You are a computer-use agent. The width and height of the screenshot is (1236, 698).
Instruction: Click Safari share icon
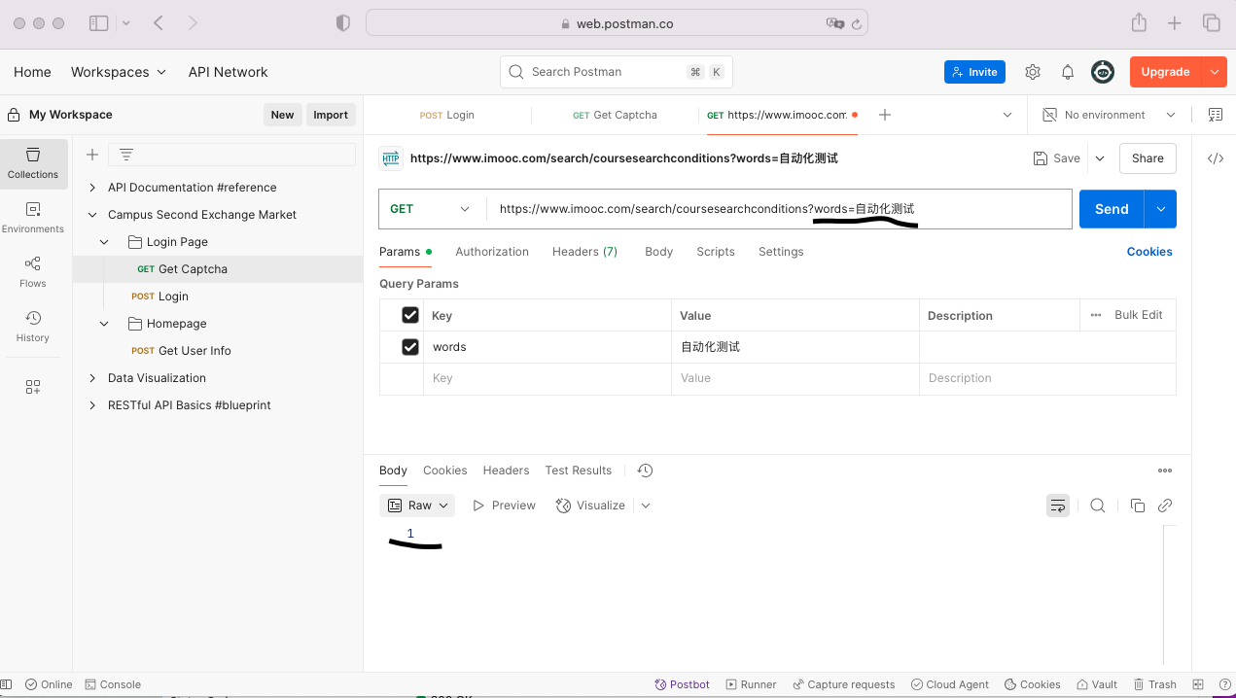(x=1139, y=23)
